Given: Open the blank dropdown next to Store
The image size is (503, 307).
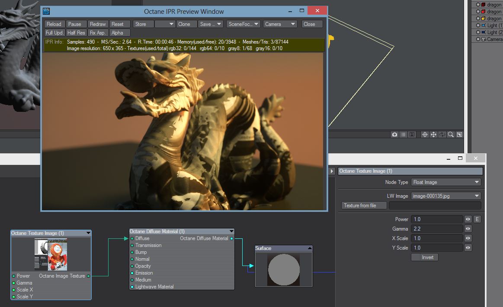Looking at the screenshot, I should point(164,24).
